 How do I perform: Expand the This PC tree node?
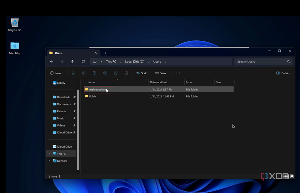(x=49, y=154)
